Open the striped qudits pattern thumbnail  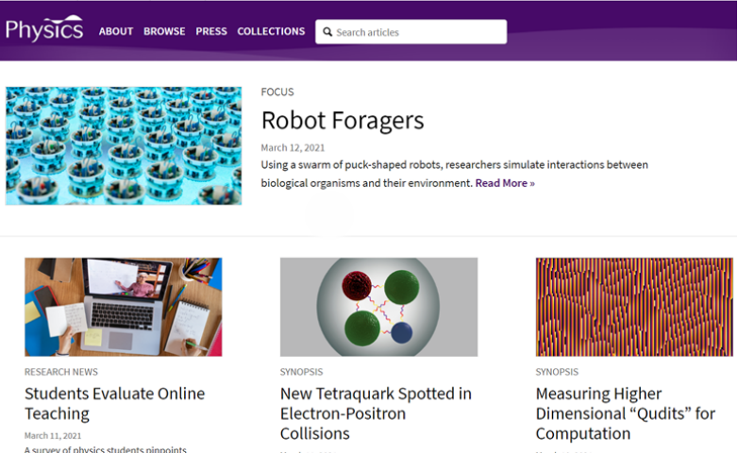(634, 307)
